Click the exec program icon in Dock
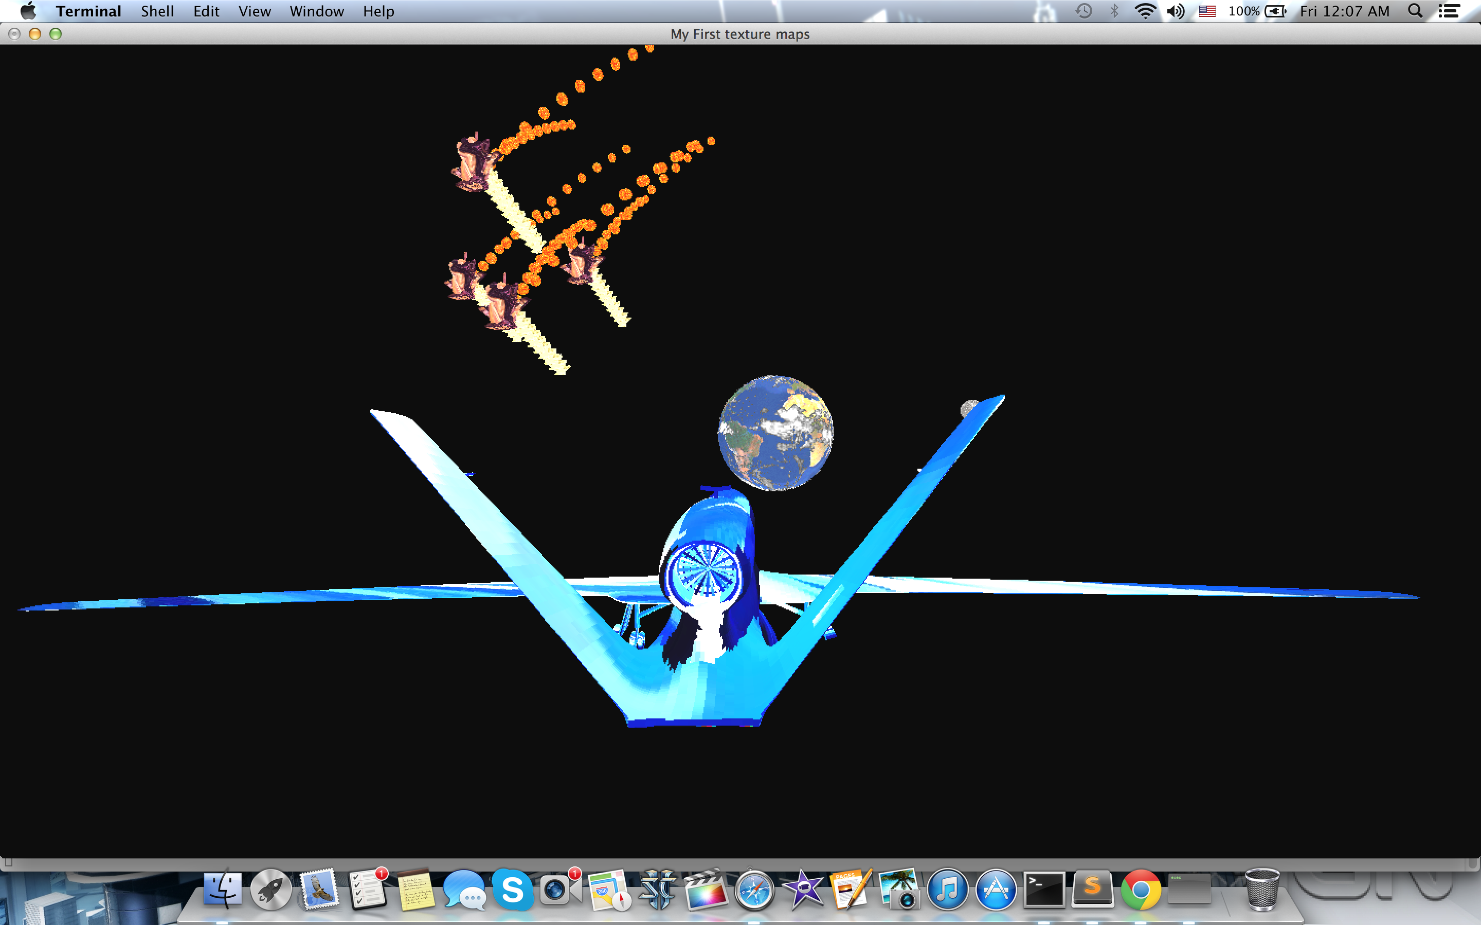The height and width of the screenshot is (925, 1481). point(1189,889)
